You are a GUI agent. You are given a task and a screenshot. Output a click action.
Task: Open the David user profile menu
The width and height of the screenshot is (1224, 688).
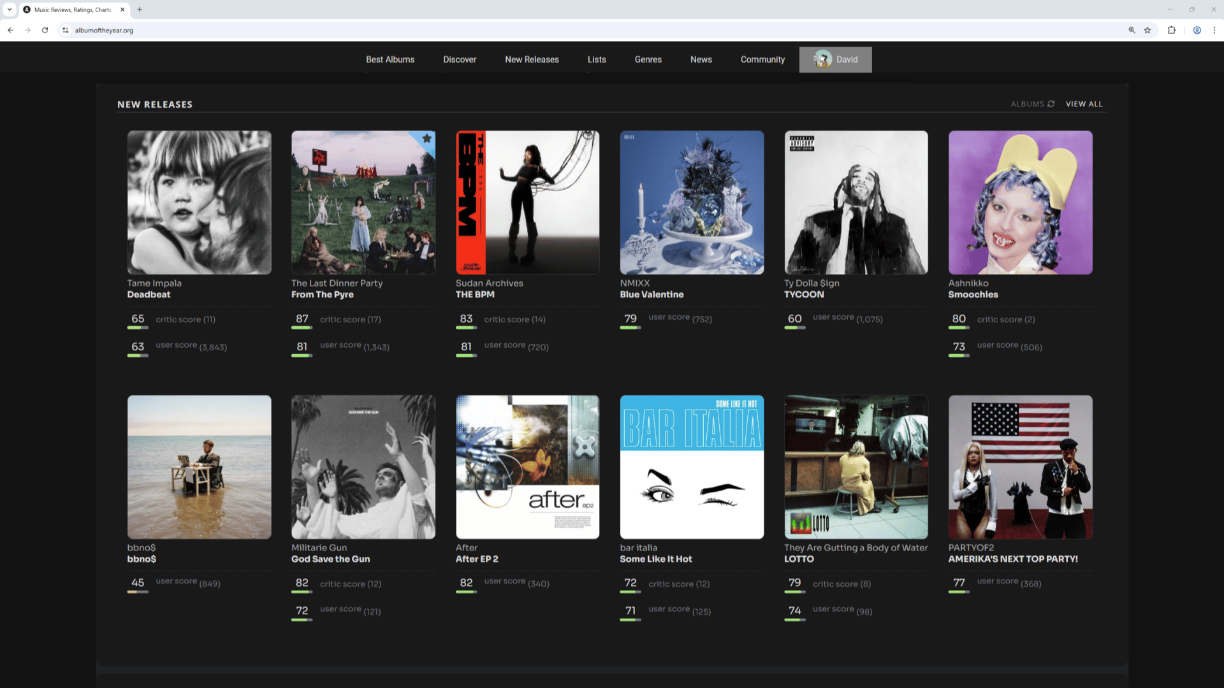click(835, 59)
